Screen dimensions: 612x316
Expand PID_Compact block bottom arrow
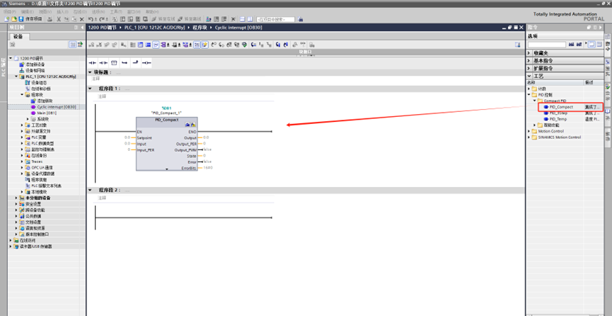[167, 169]
